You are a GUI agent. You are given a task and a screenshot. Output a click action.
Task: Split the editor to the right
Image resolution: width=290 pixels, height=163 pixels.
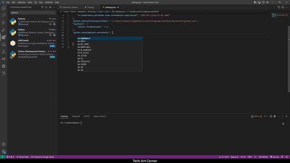point(283,7)
